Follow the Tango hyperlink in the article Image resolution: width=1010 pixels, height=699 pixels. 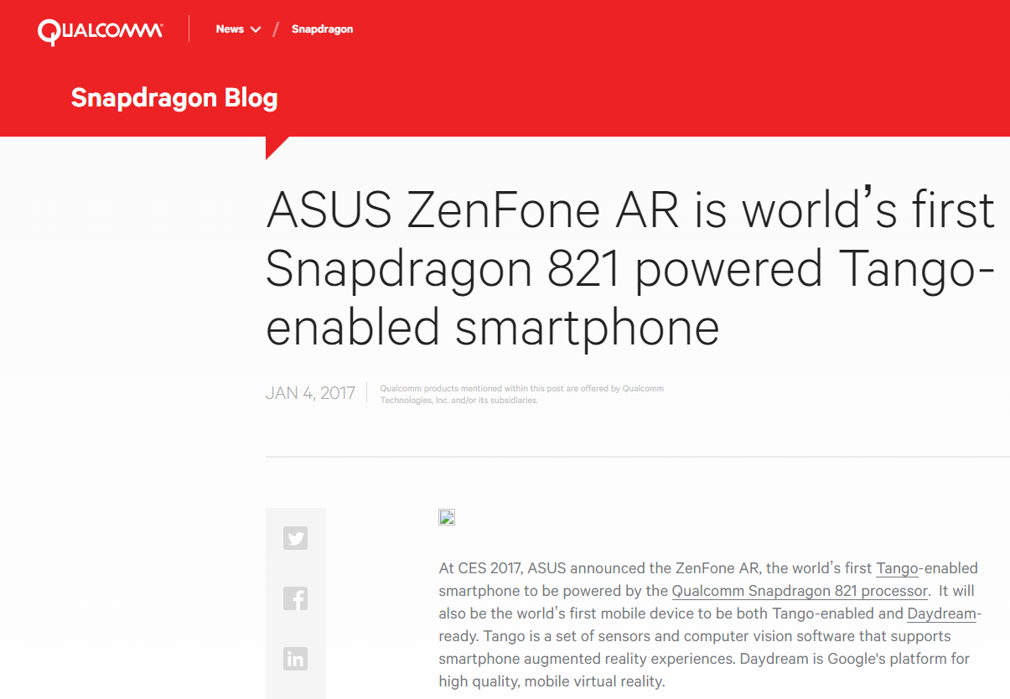coord(897,568)
